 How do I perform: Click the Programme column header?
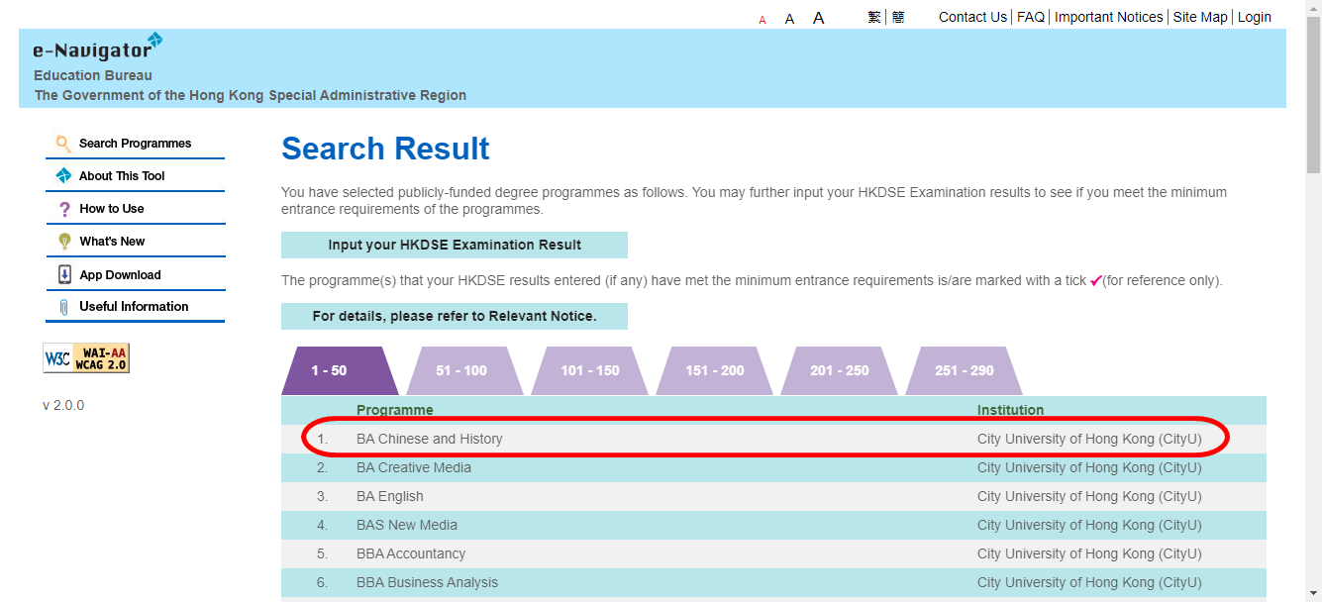(395, 410)
